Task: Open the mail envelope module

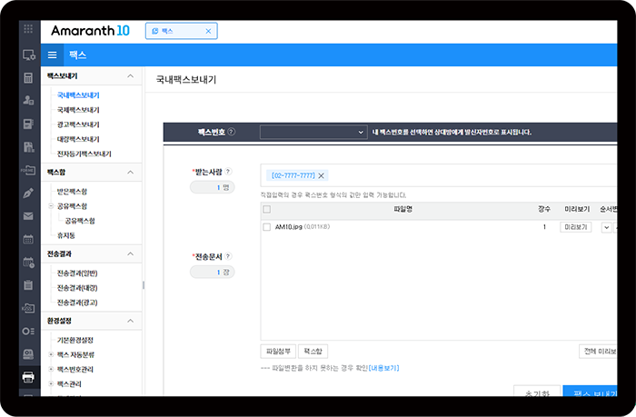Action: [x=28, y=216]
